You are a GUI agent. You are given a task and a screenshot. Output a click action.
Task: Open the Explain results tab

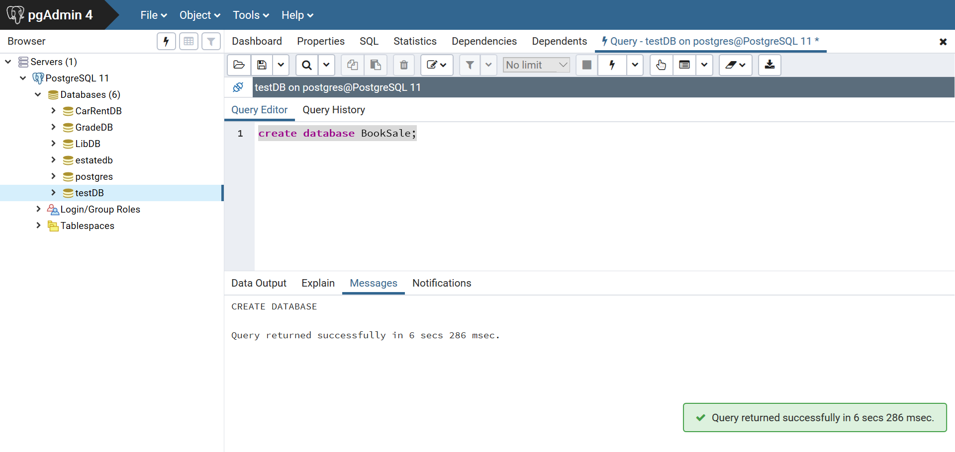(x=318, y=283)
